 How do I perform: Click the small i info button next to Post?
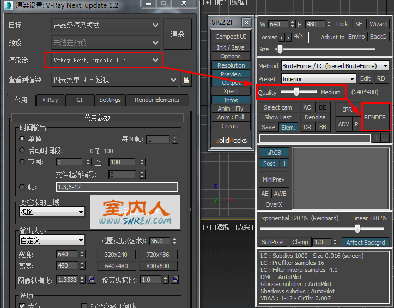(x=284, y=164)
